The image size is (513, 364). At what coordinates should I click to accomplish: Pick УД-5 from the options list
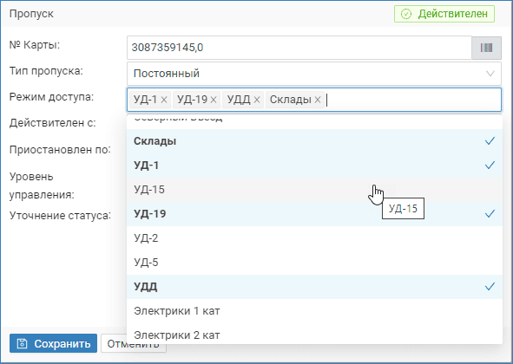314,263
